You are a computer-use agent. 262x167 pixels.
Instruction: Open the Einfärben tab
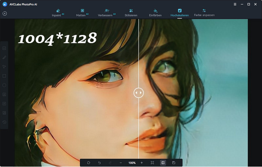click(155, 13)
